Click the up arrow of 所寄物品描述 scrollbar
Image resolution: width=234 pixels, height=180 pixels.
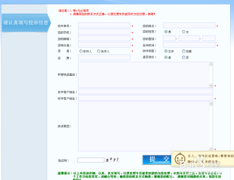[x=211, y=64]
